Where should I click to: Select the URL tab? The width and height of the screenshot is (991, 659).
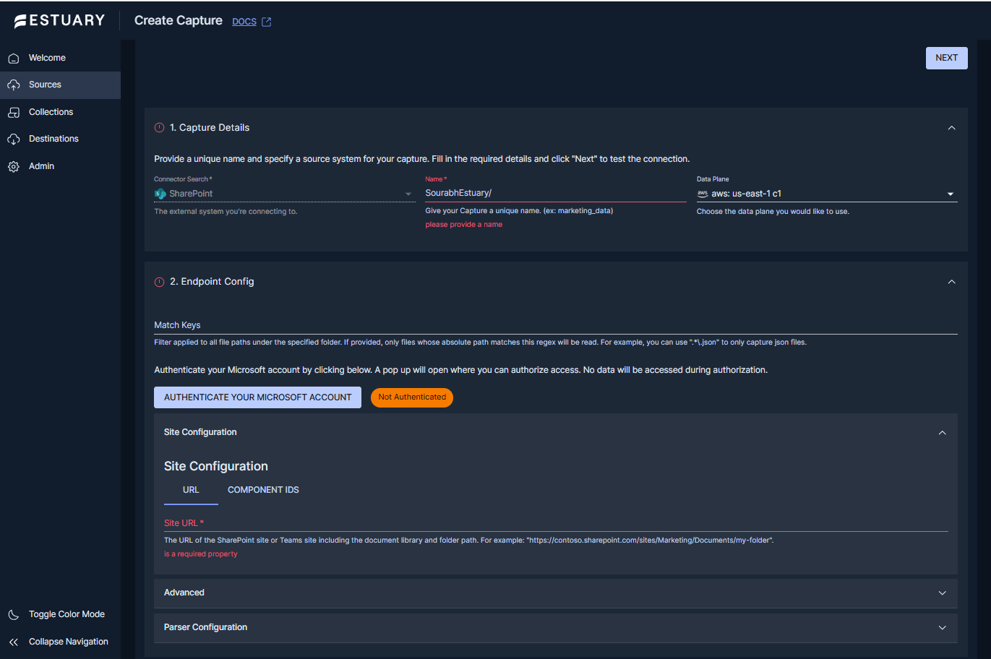(x=191, y=490)
